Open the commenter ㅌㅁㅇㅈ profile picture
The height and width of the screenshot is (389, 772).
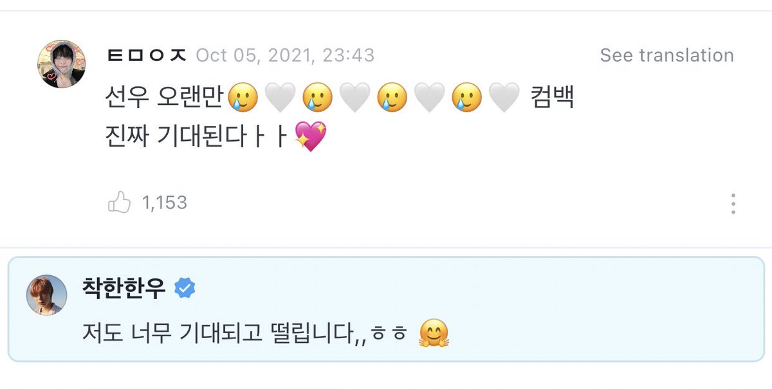62,62
